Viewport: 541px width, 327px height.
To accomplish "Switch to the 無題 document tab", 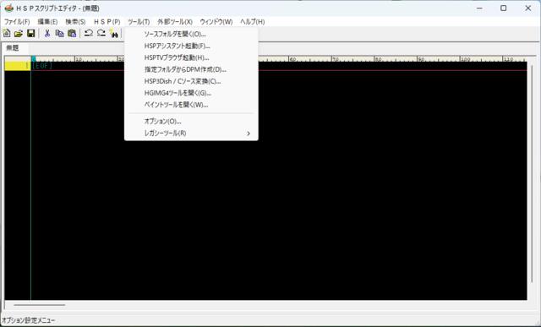I will [13, 48].
